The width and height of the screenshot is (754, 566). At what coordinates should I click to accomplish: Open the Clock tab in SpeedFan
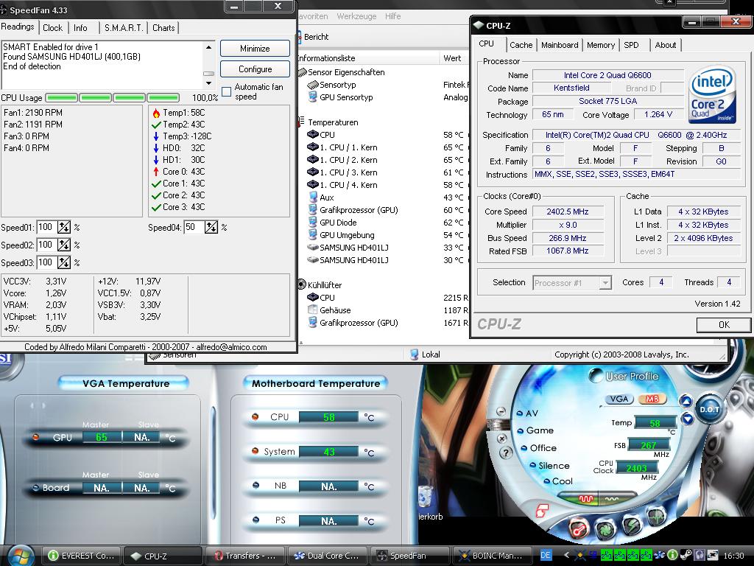[52, 28]
